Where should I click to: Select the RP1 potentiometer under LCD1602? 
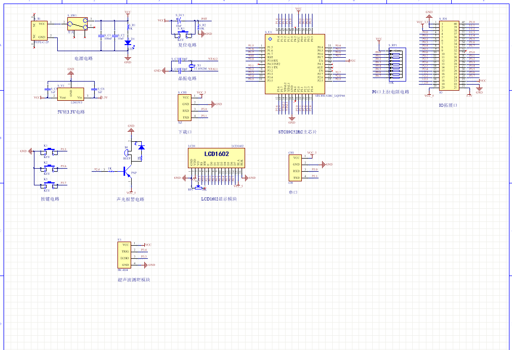[197, 187]
